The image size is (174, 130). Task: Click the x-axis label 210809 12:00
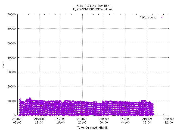(169, 121)
